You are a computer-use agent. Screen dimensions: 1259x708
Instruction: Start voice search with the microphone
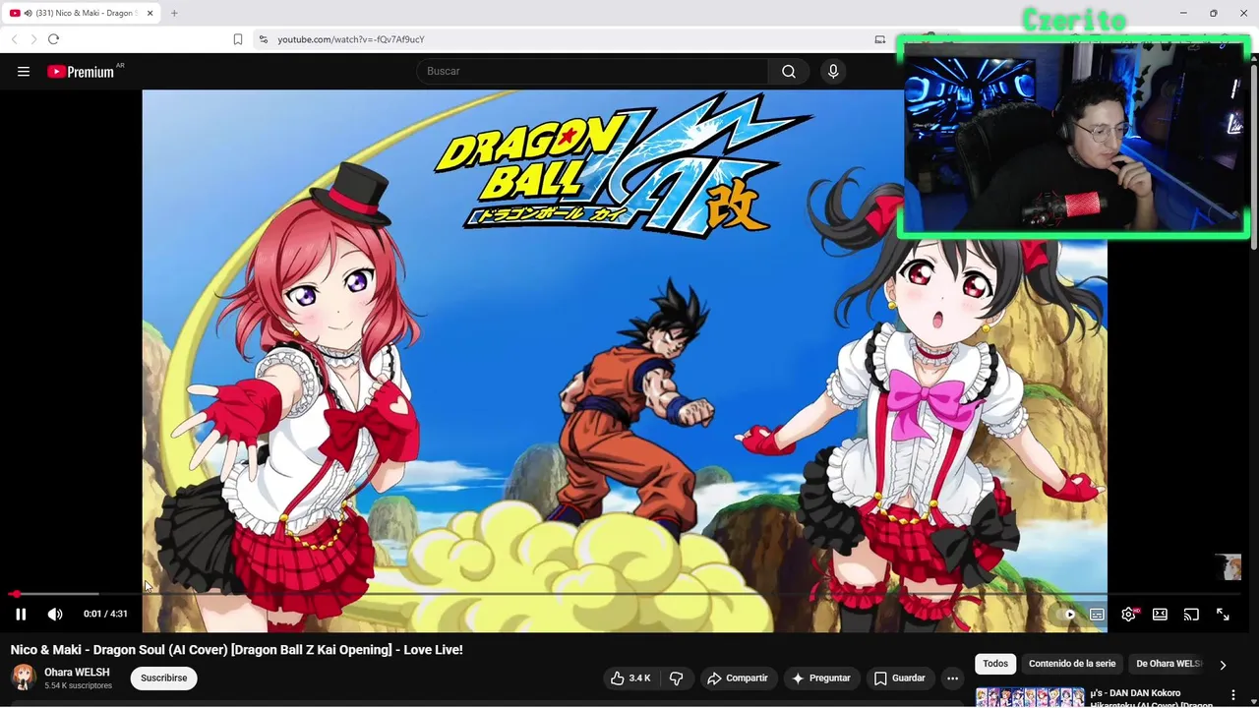(833, 71)
